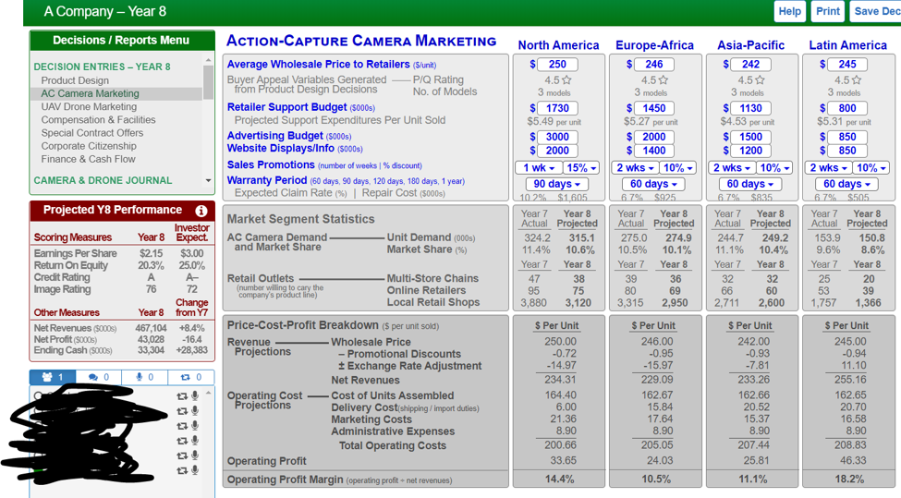The height and width of the screenshot is (498, 901).
Task: Open North America 15% discount dropdown
Action: pos(581,168)
